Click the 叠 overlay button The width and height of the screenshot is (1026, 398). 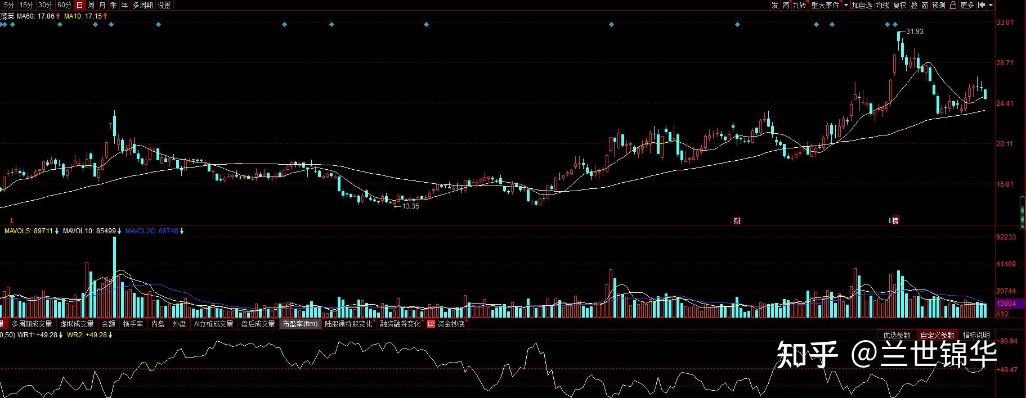pyautogui.click(x=914, y=5)
